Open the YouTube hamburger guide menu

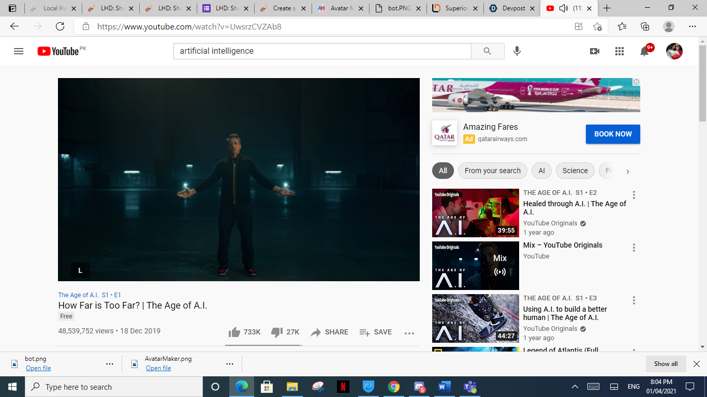(x=19, y=51)
